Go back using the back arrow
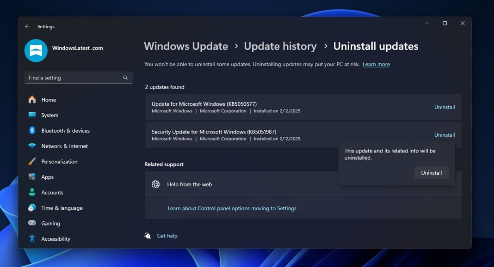Viewport: 494px width, 267px height. pyautogui.click(x=27, y=27)
